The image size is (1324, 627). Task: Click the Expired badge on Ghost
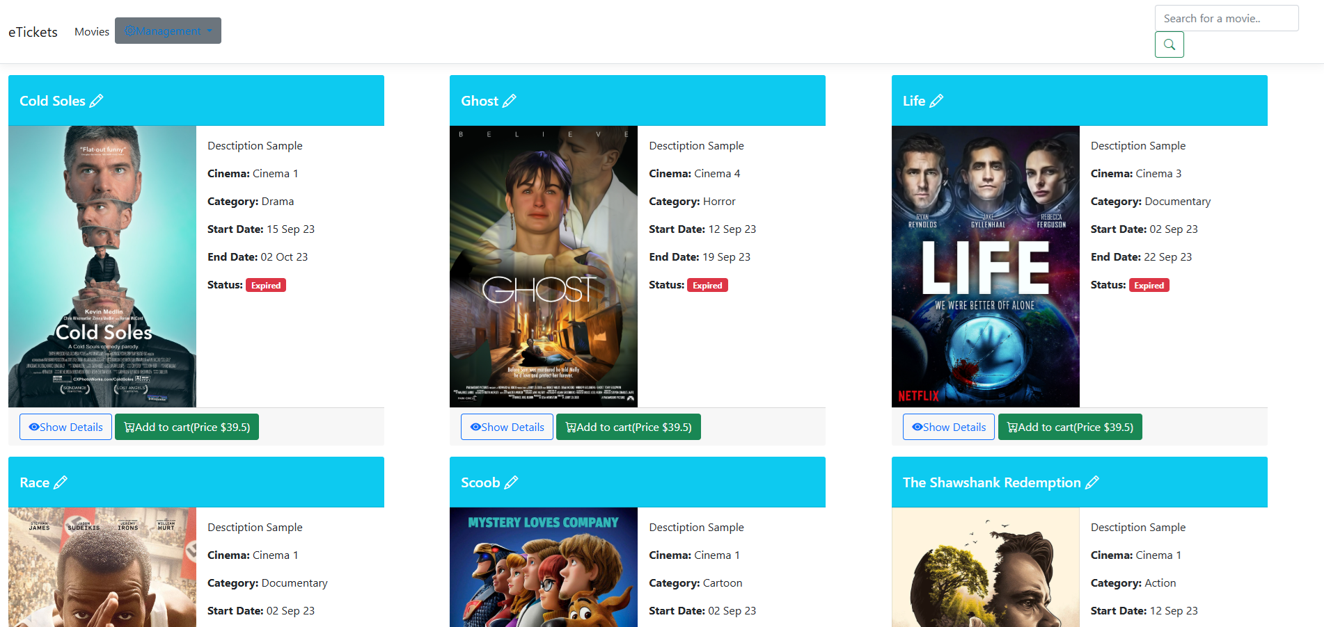point(707,285)
